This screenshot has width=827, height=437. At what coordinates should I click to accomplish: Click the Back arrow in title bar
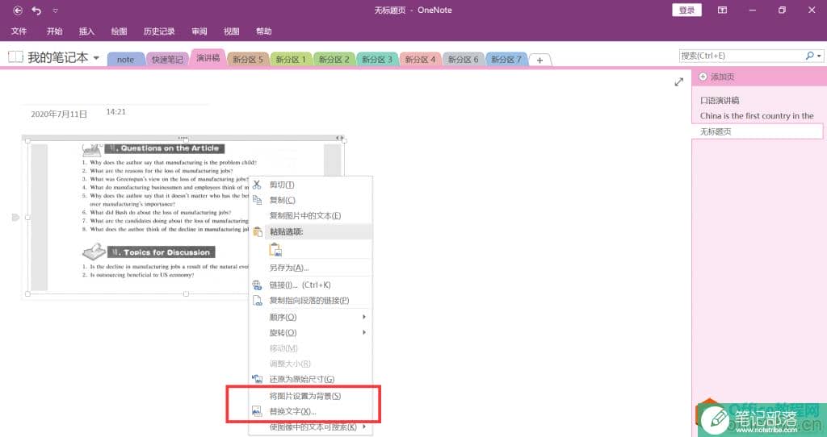(x=18, y=10)
